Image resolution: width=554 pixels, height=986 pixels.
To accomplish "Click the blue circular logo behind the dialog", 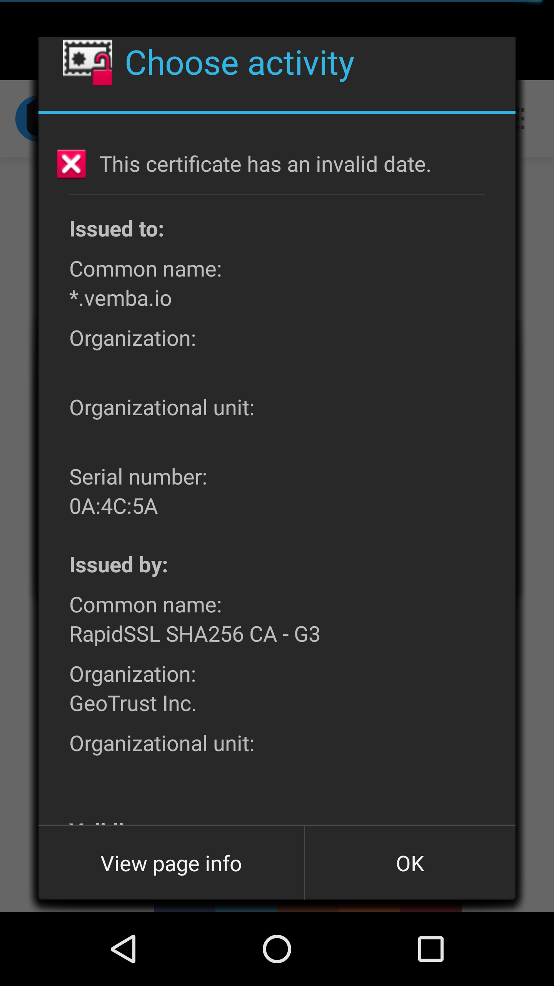I will [27, 119].
